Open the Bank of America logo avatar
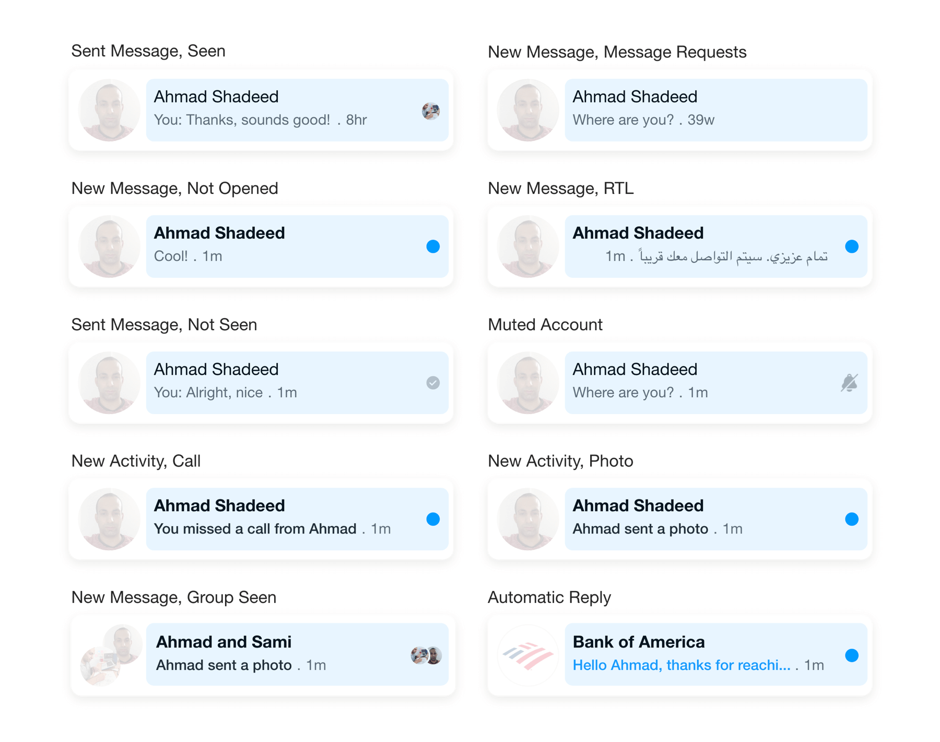Image resolution: width=940 pixels, height=742 pixels. pos(528,655)
